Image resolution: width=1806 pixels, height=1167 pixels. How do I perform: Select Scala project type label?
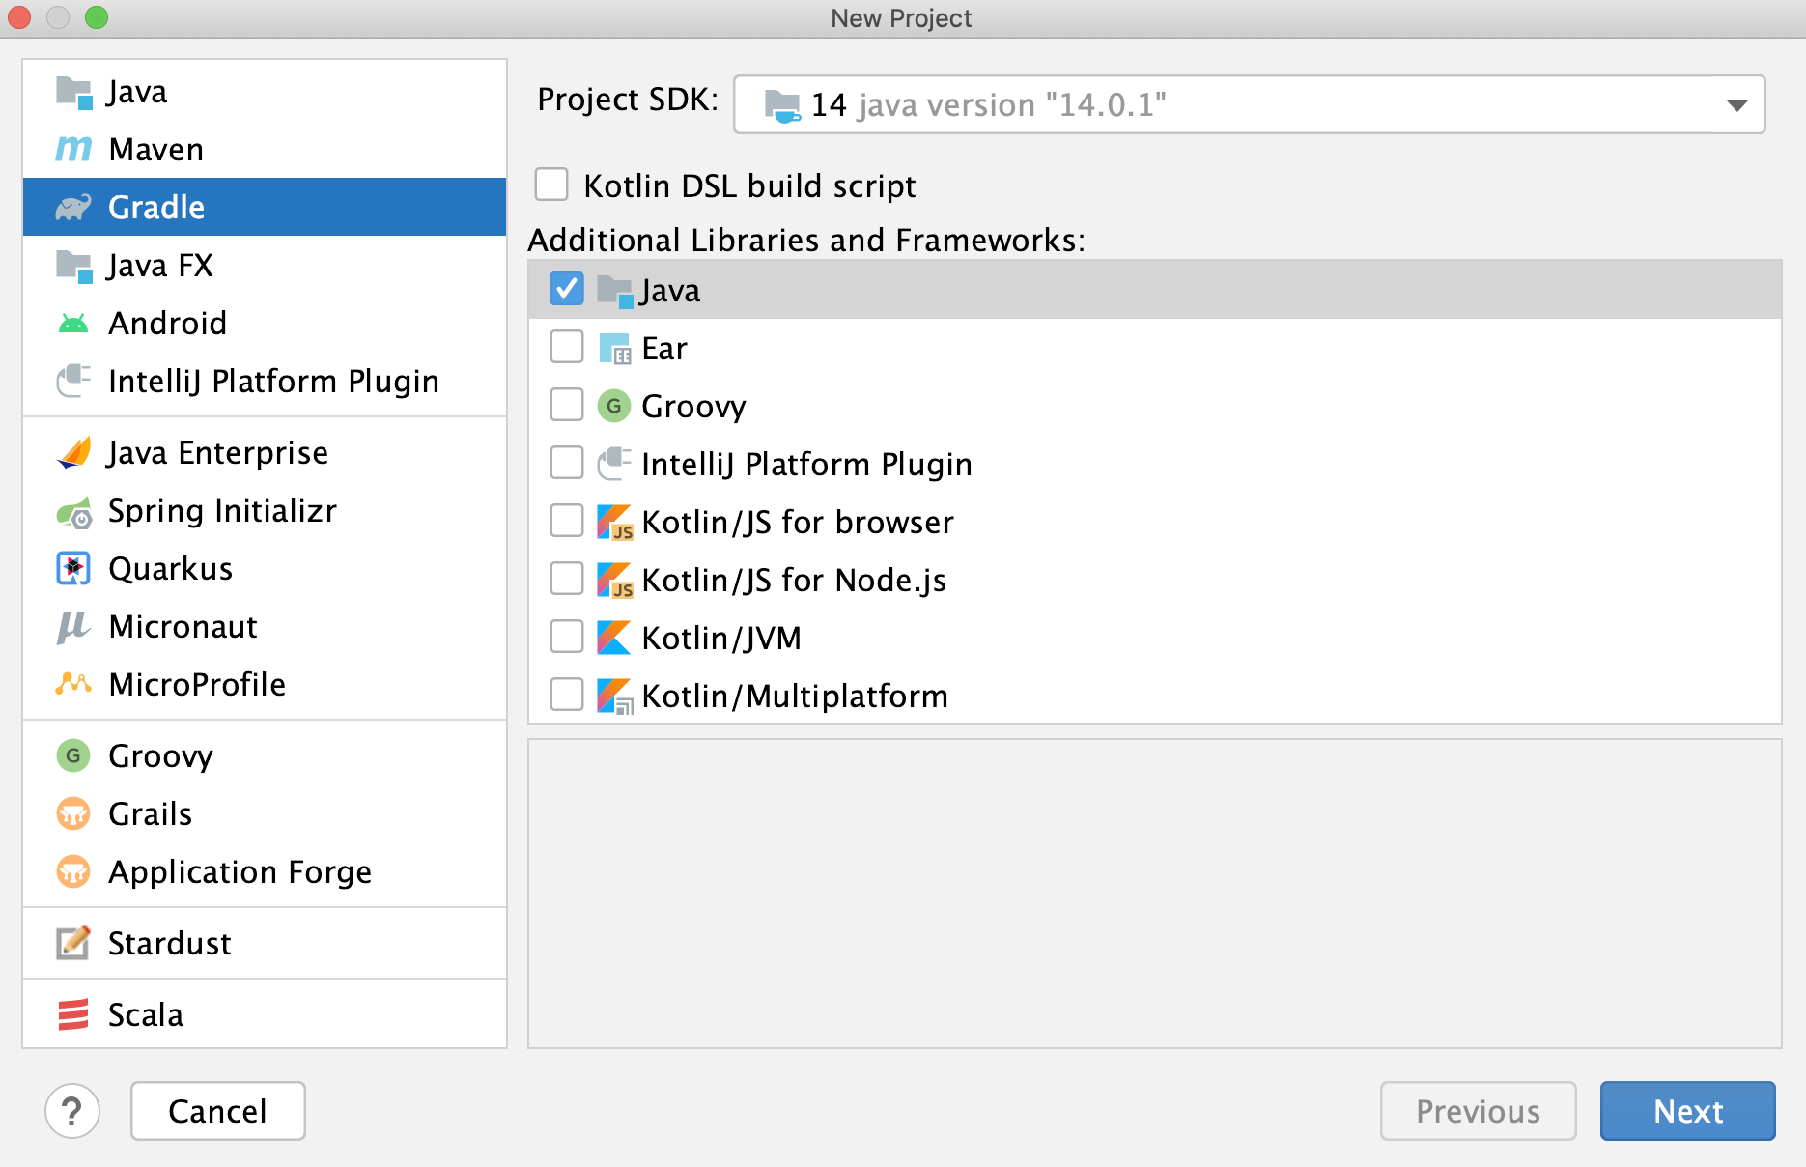coord(145,1014)
